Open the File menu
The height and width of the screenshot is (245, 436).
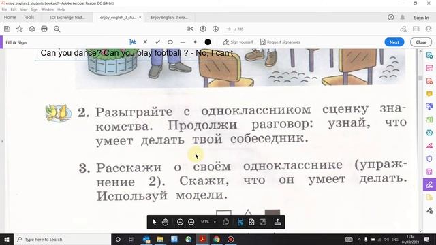click(x=5, y=10)
